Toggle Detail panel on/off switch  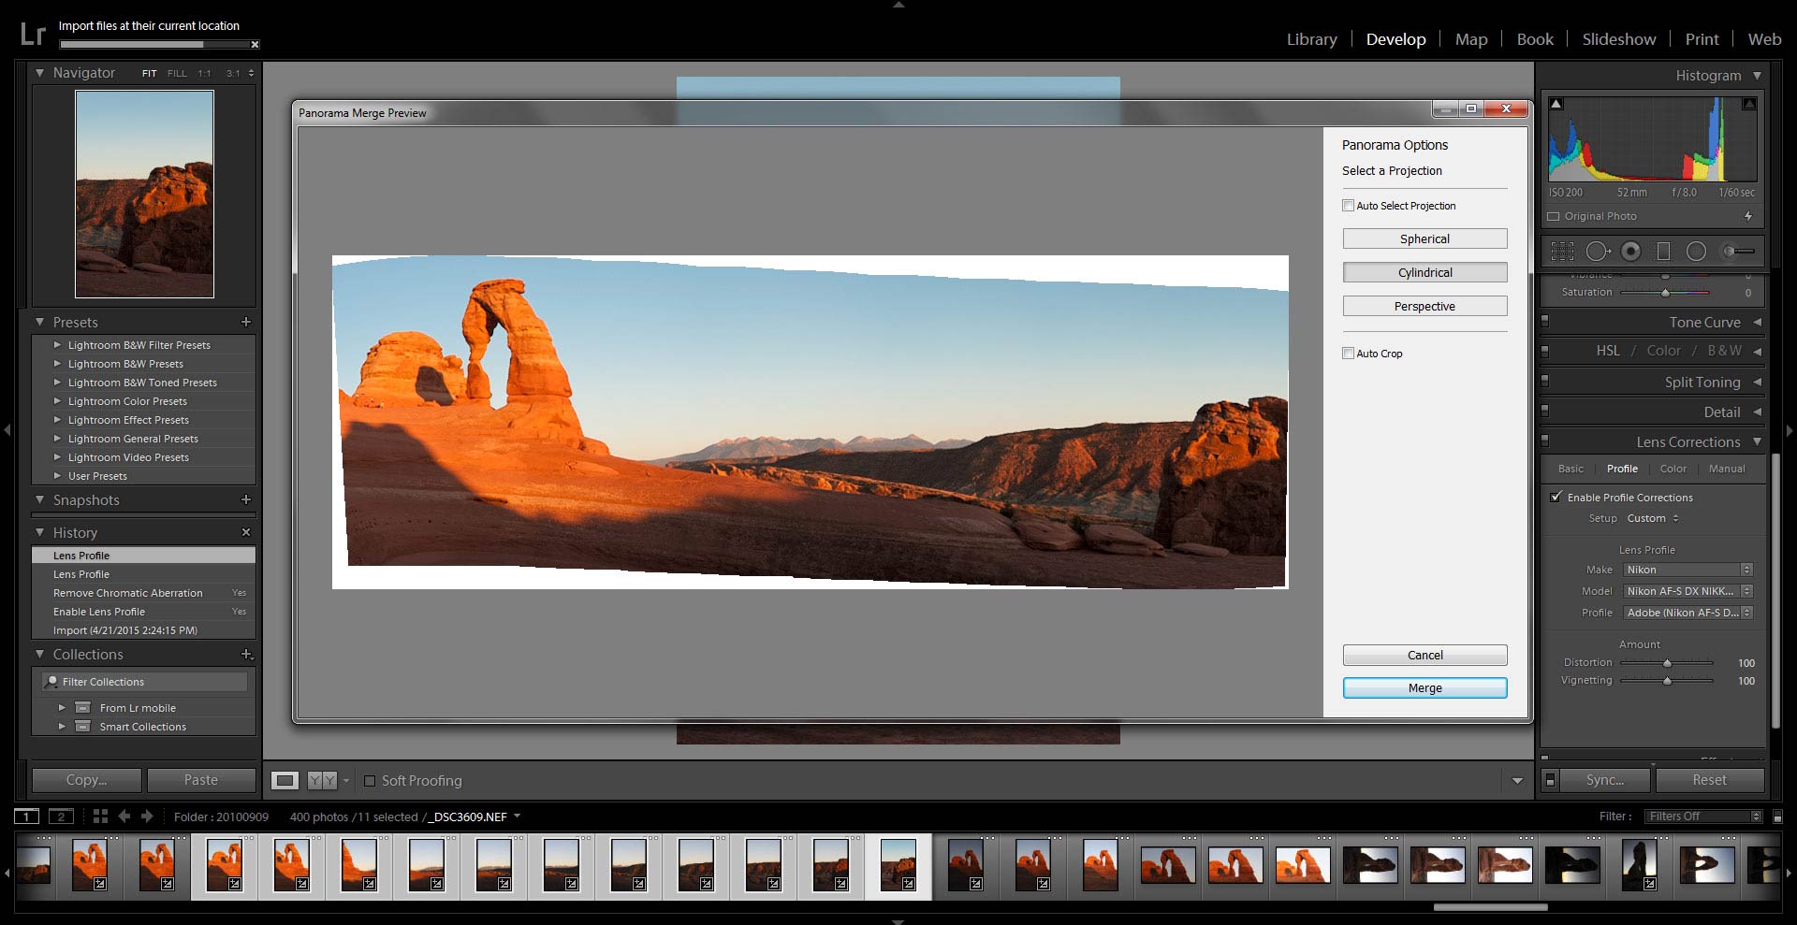click(x=1545, y=412)
